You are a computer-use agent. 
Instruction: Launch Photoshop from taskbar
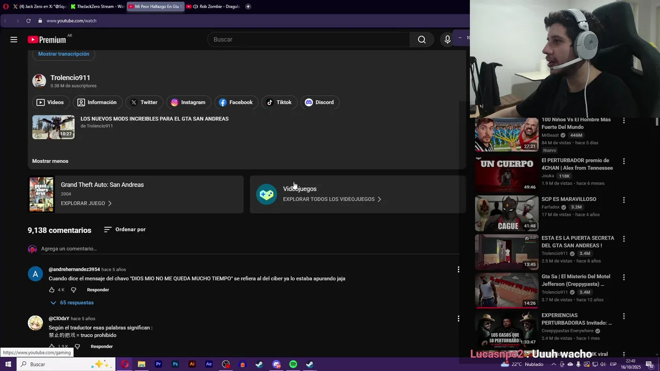pos(175,364)
